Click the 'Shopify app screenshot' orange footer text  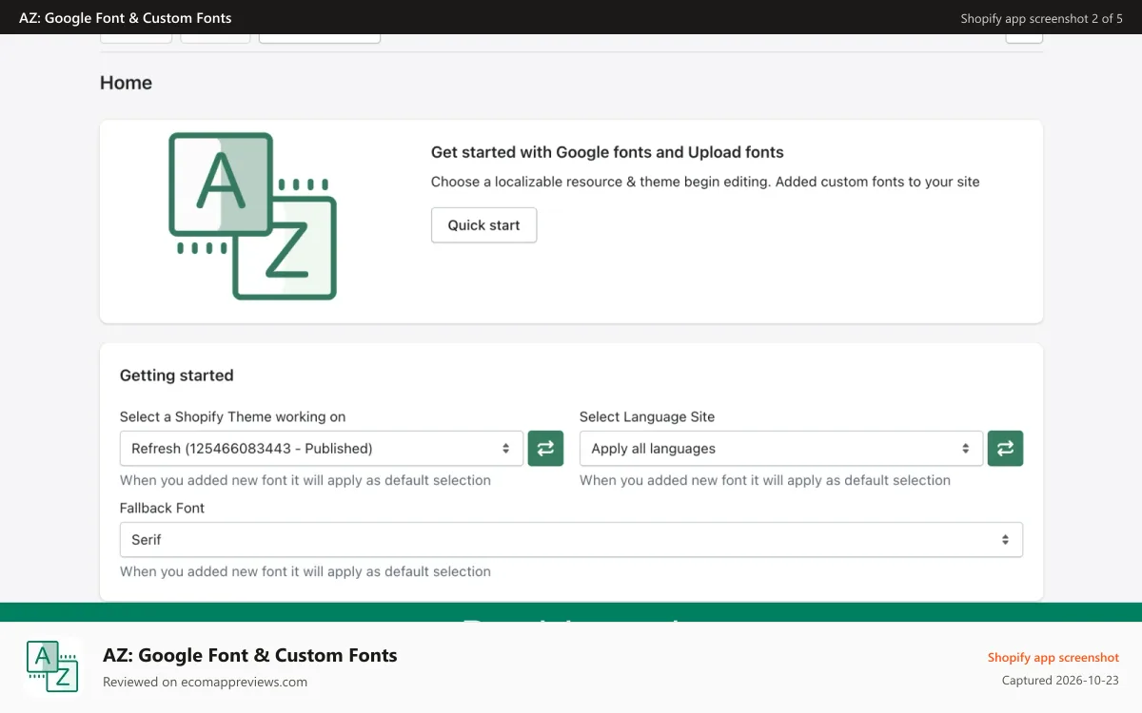point(1053,657)
